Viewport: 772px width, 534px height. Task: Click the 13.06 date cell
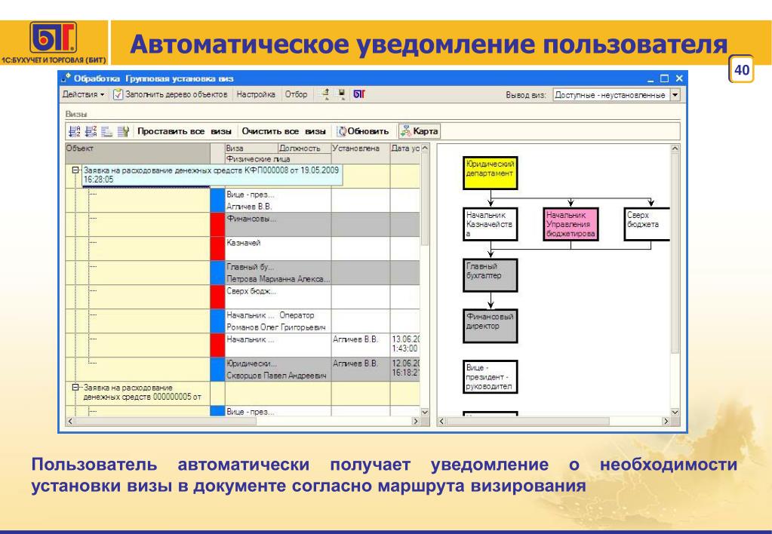(406, 344)
